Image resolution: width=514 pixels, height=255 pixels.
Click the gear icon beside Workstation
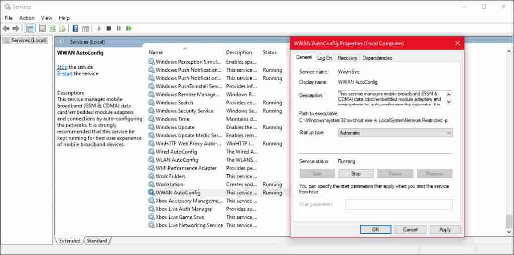click(151, 185)
